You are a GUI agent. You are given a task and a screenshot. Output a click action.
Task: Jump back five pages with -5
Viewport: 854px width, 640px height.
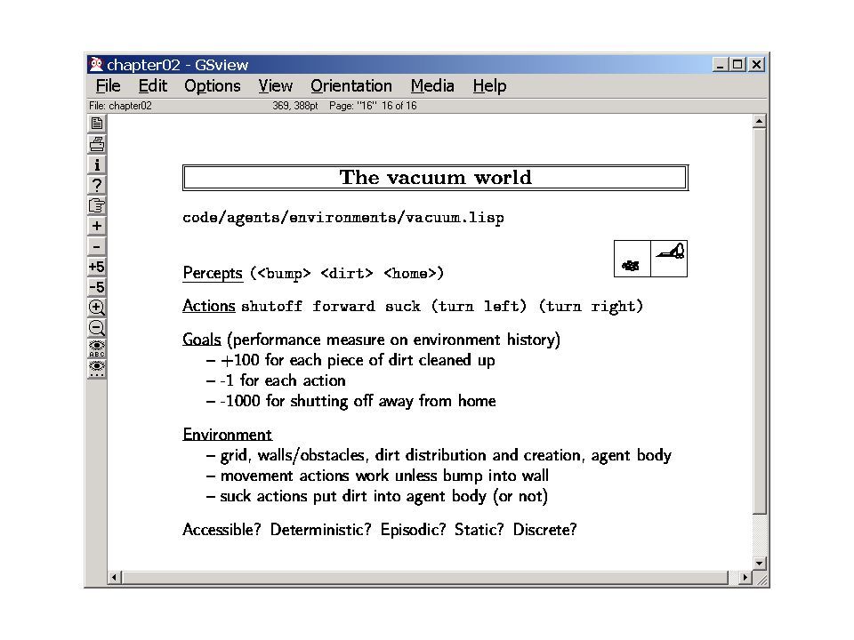(97, 287)
